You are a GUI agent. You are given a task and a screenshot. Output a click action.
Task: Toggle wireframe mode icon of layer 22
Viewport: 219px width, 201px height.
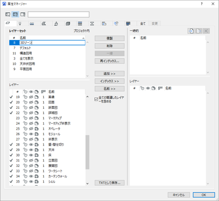click(37, 113)
